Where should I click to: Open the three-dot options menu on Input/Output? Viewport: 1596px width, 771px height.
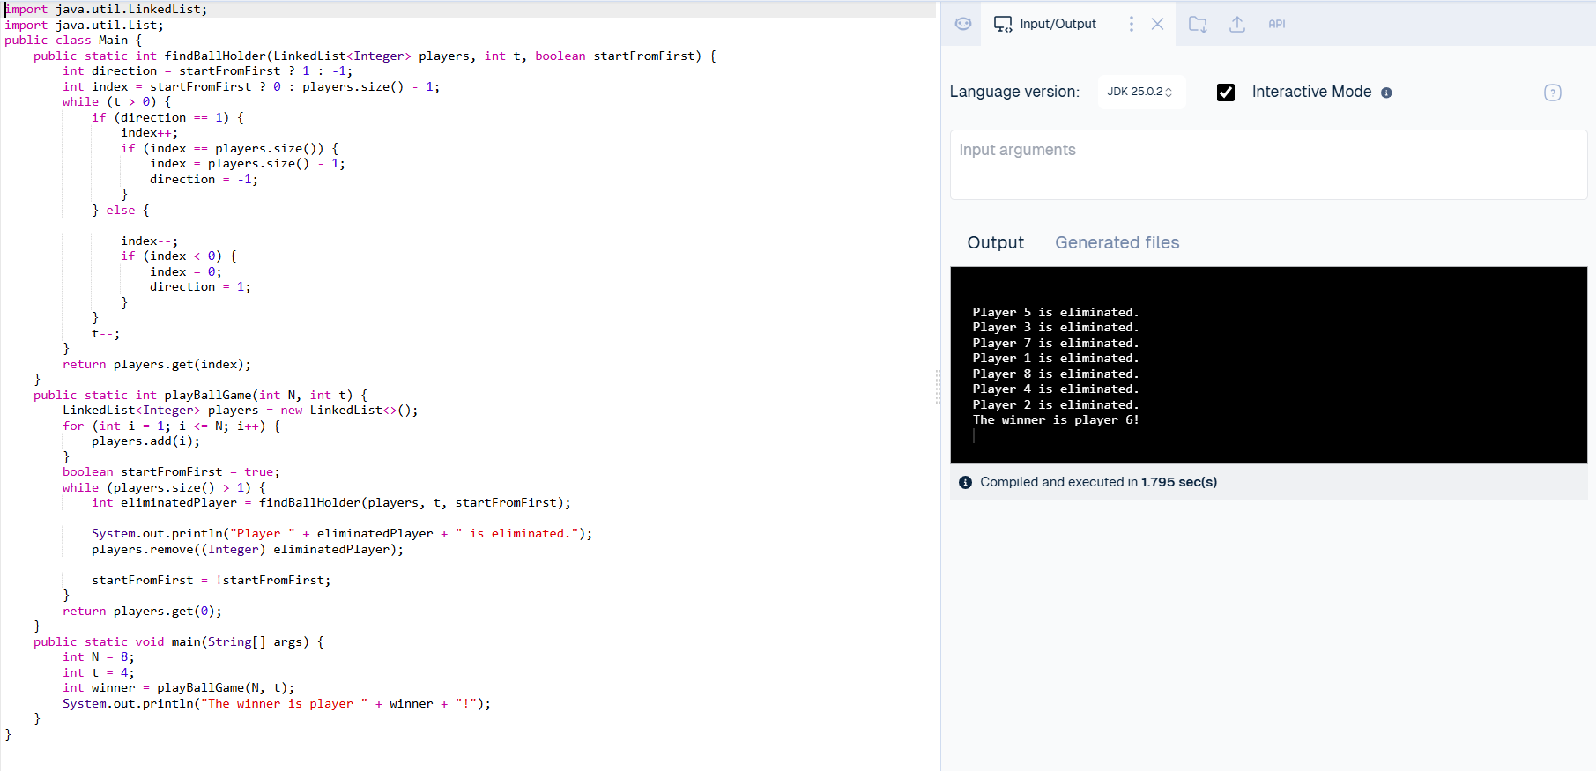click(1132, 24)
